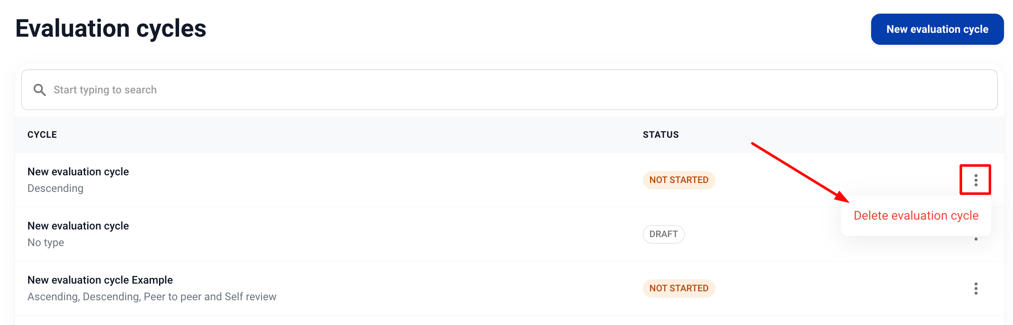The width and height of the screenshot is (1013, 325).
Task: Click the NOT STARTED badge on the first row
Action: point(679,180)
